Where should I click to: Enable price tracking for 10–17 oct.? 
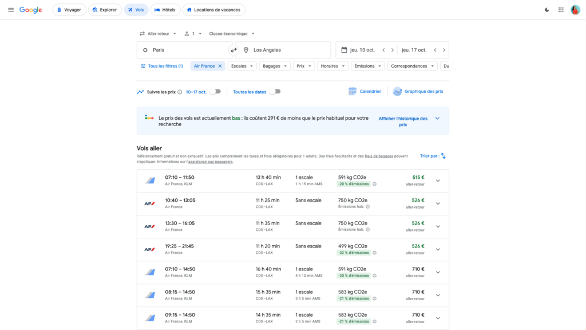pos(215,92)
